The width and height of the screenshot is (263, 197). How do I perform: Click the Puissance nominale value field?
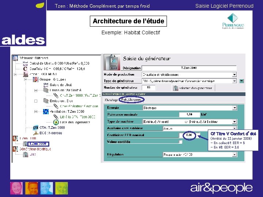click(190, 115)
